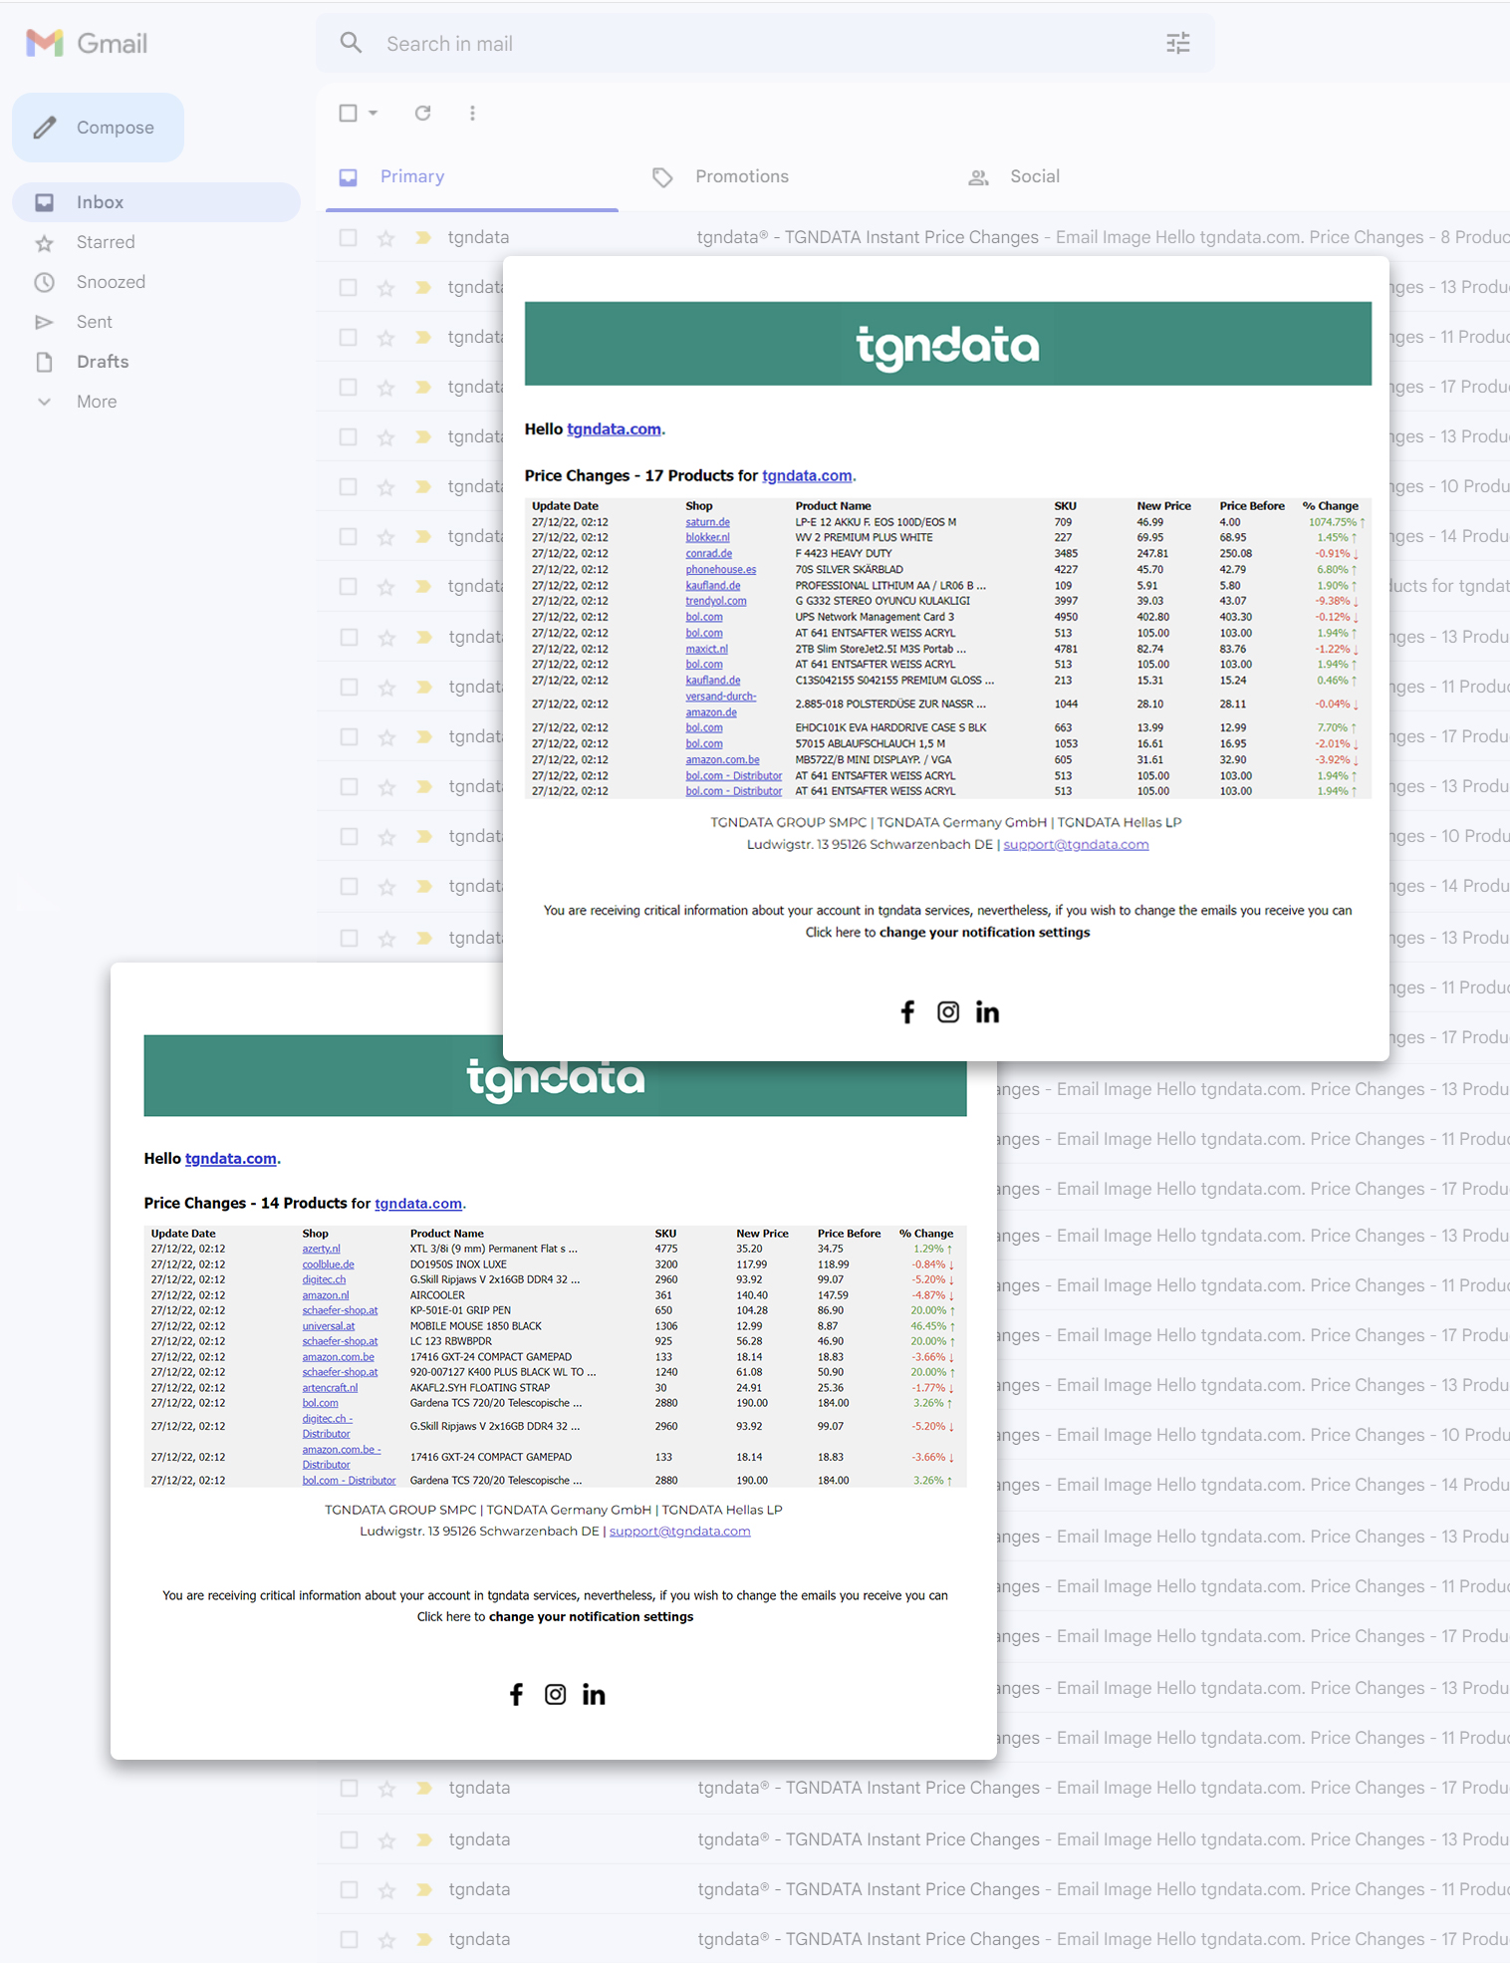1510x1963 pixels.
Task: Click notification settings link in 17 Products email
Action: (x=984, y=933)
